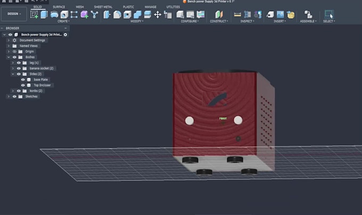This screenshot has width=362, height=215.
Task: Select the Hole tool
Action: (64, 14)
